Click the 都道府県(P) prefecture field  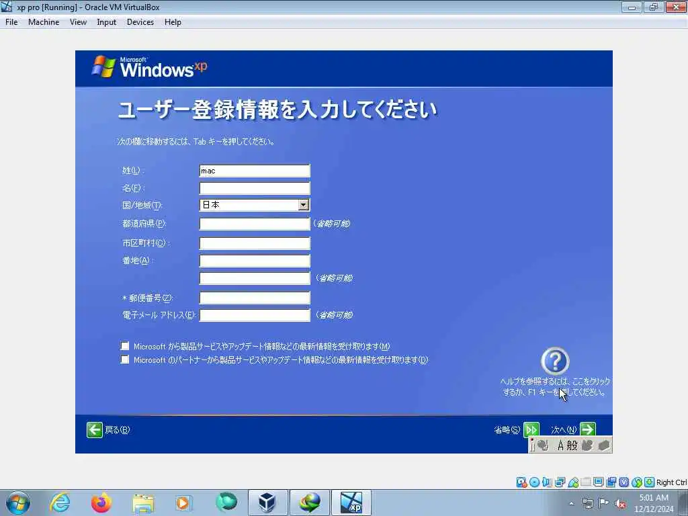coord(255,224)
